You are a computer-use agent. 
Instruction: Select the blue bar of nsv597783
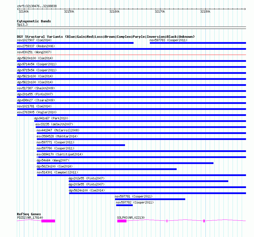tap(198, 43)
